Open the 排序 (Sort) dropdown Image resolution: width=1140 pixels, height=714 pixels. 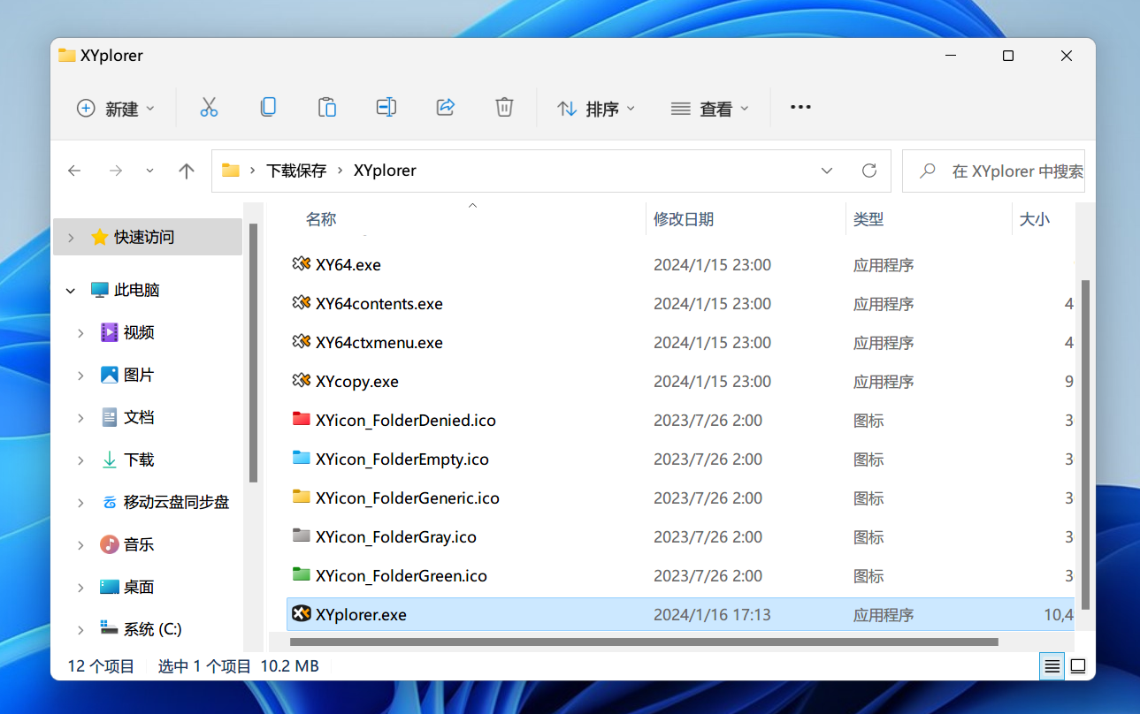(595, 108)
